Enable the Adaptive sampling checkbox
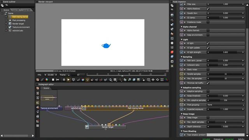This screenshot has height=140, width=249. (x=208, y=91)
